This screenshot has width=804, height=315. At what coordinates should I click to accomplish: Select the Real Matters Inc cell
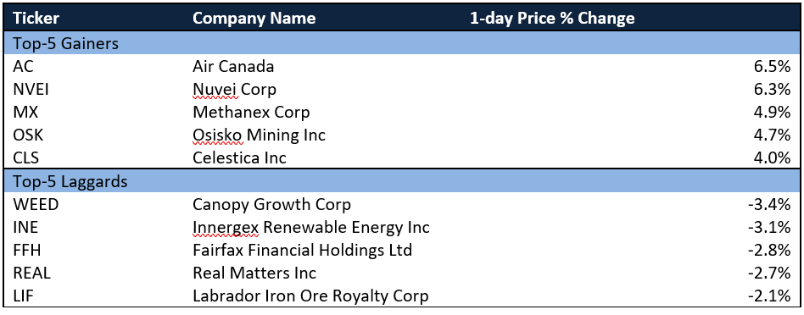coord(254,273)
